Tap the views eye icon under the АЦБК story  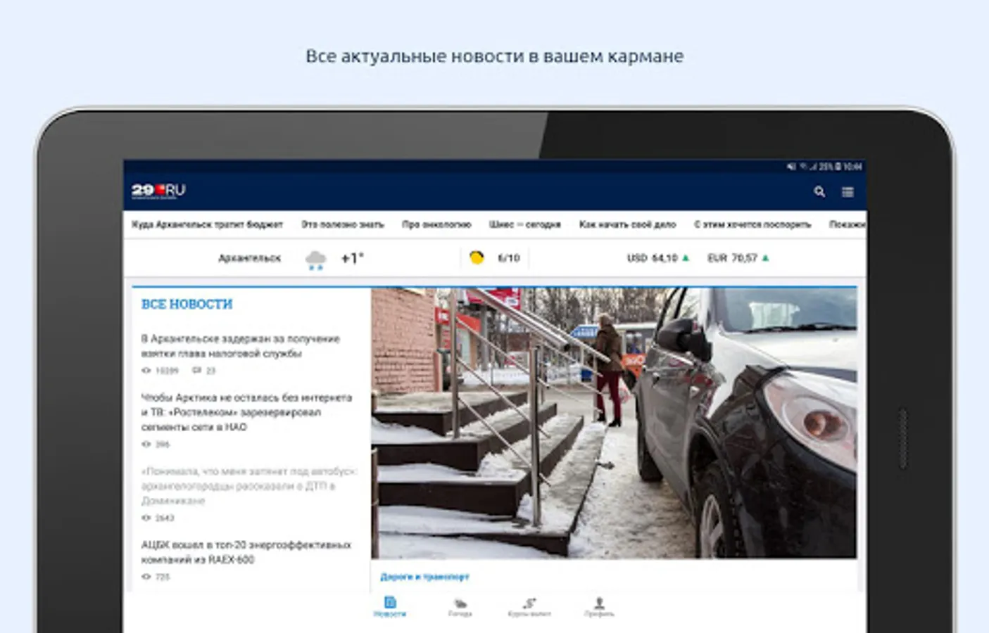146,577
